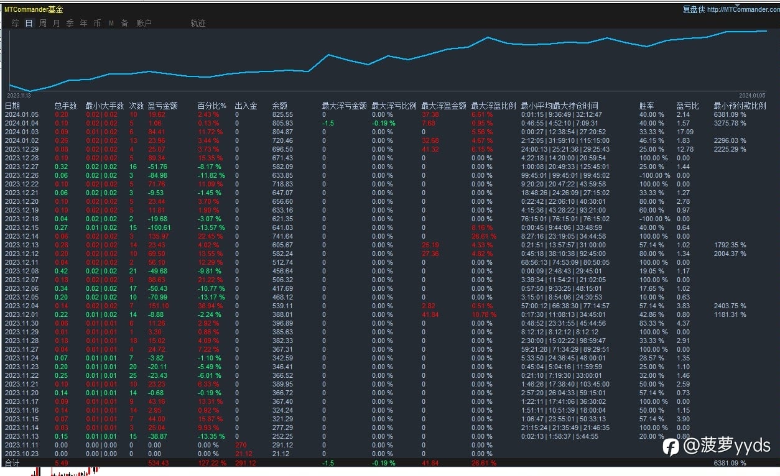The width and height of the screenshot is (780, 476).
Task: Select the 2024.01.03 row date
Action: (x=21, y=132)
